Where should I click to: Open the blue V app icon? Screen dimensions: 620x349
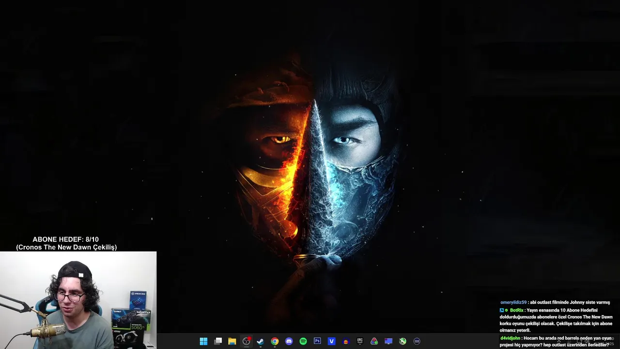click(331, 341)
